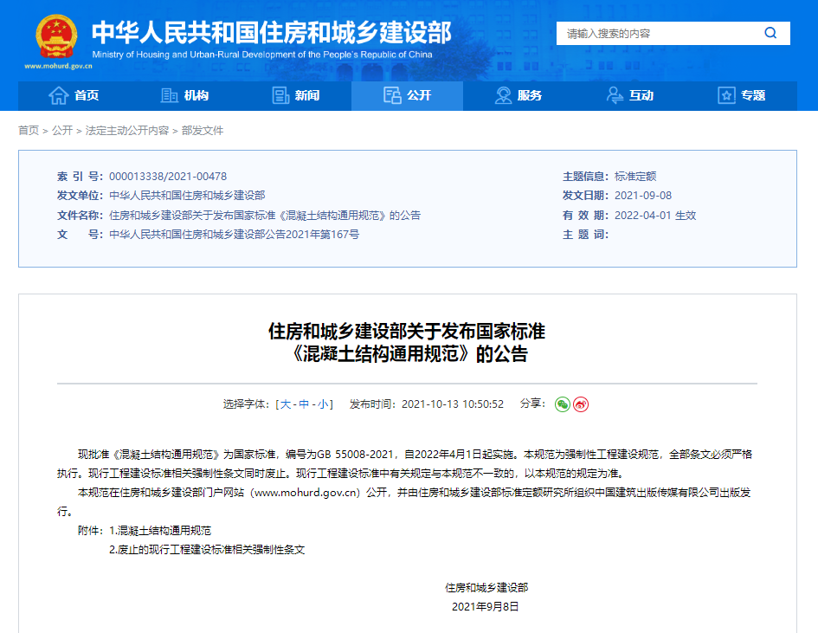The image size is (818, 633).
Task: Switch to the 互动 interaction tab
Action: pos(629,95)
